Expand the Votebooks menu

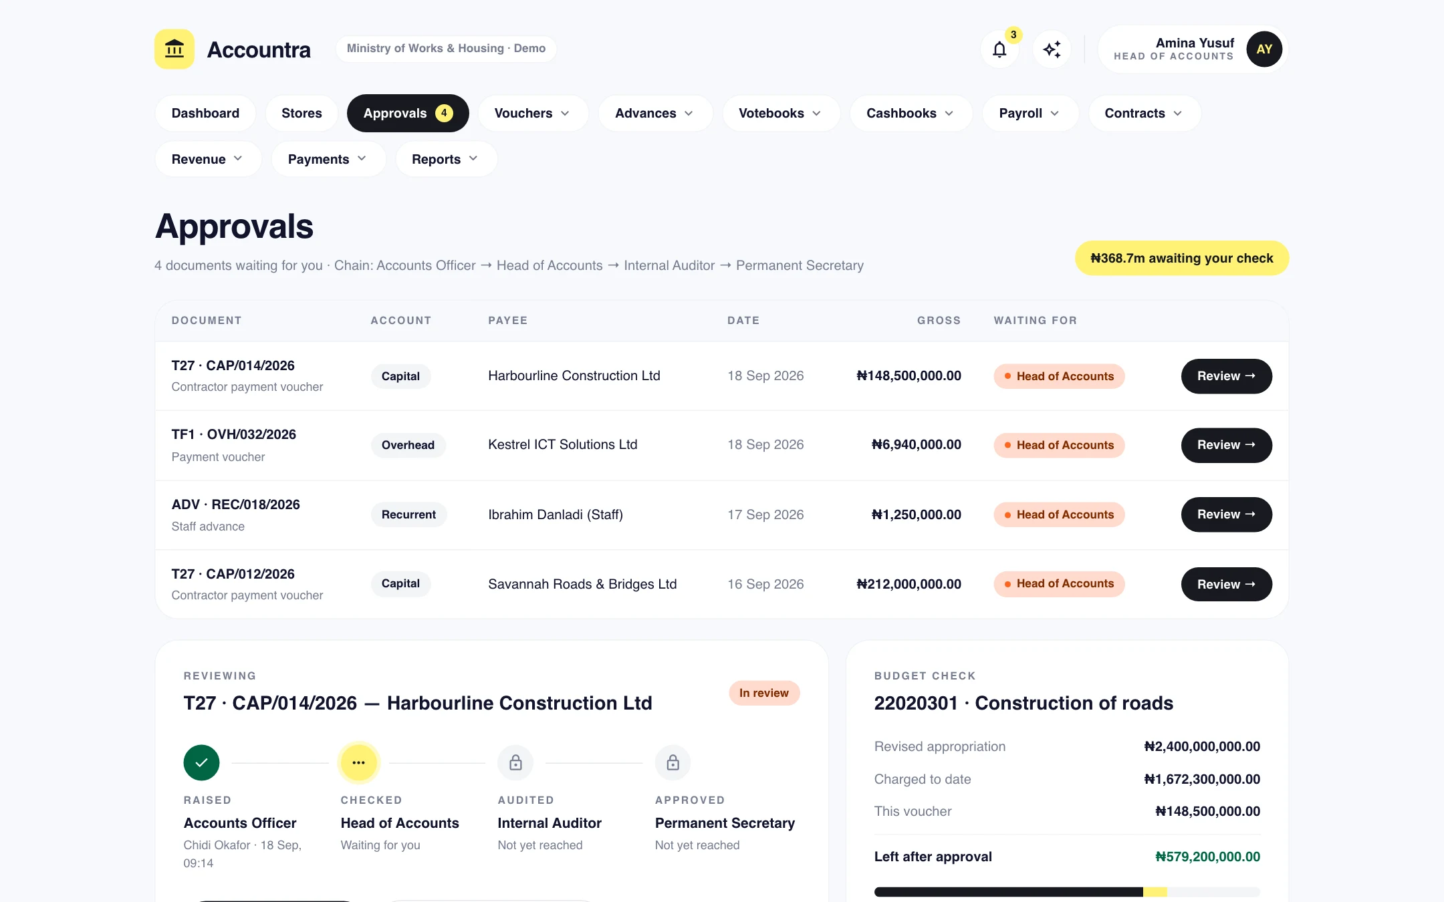[780, 113]
